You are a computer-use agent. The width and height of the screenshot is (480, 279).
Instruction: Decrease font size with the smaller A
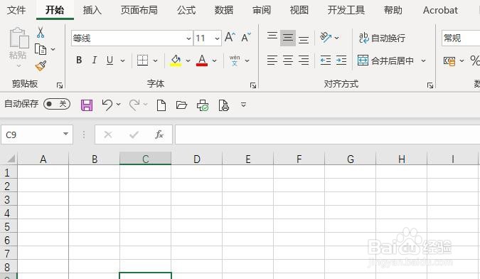pyautogui.click(x=246, y=37)
